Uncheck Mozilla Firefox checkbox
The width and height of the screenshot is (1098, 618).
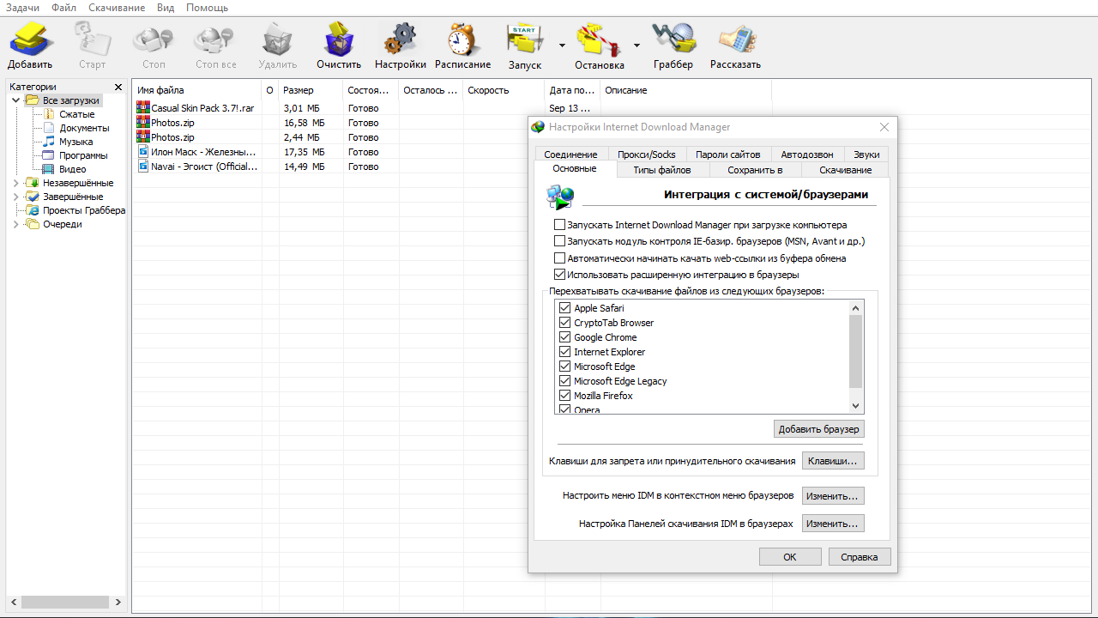pyautogui.click(x=564, y=396)
